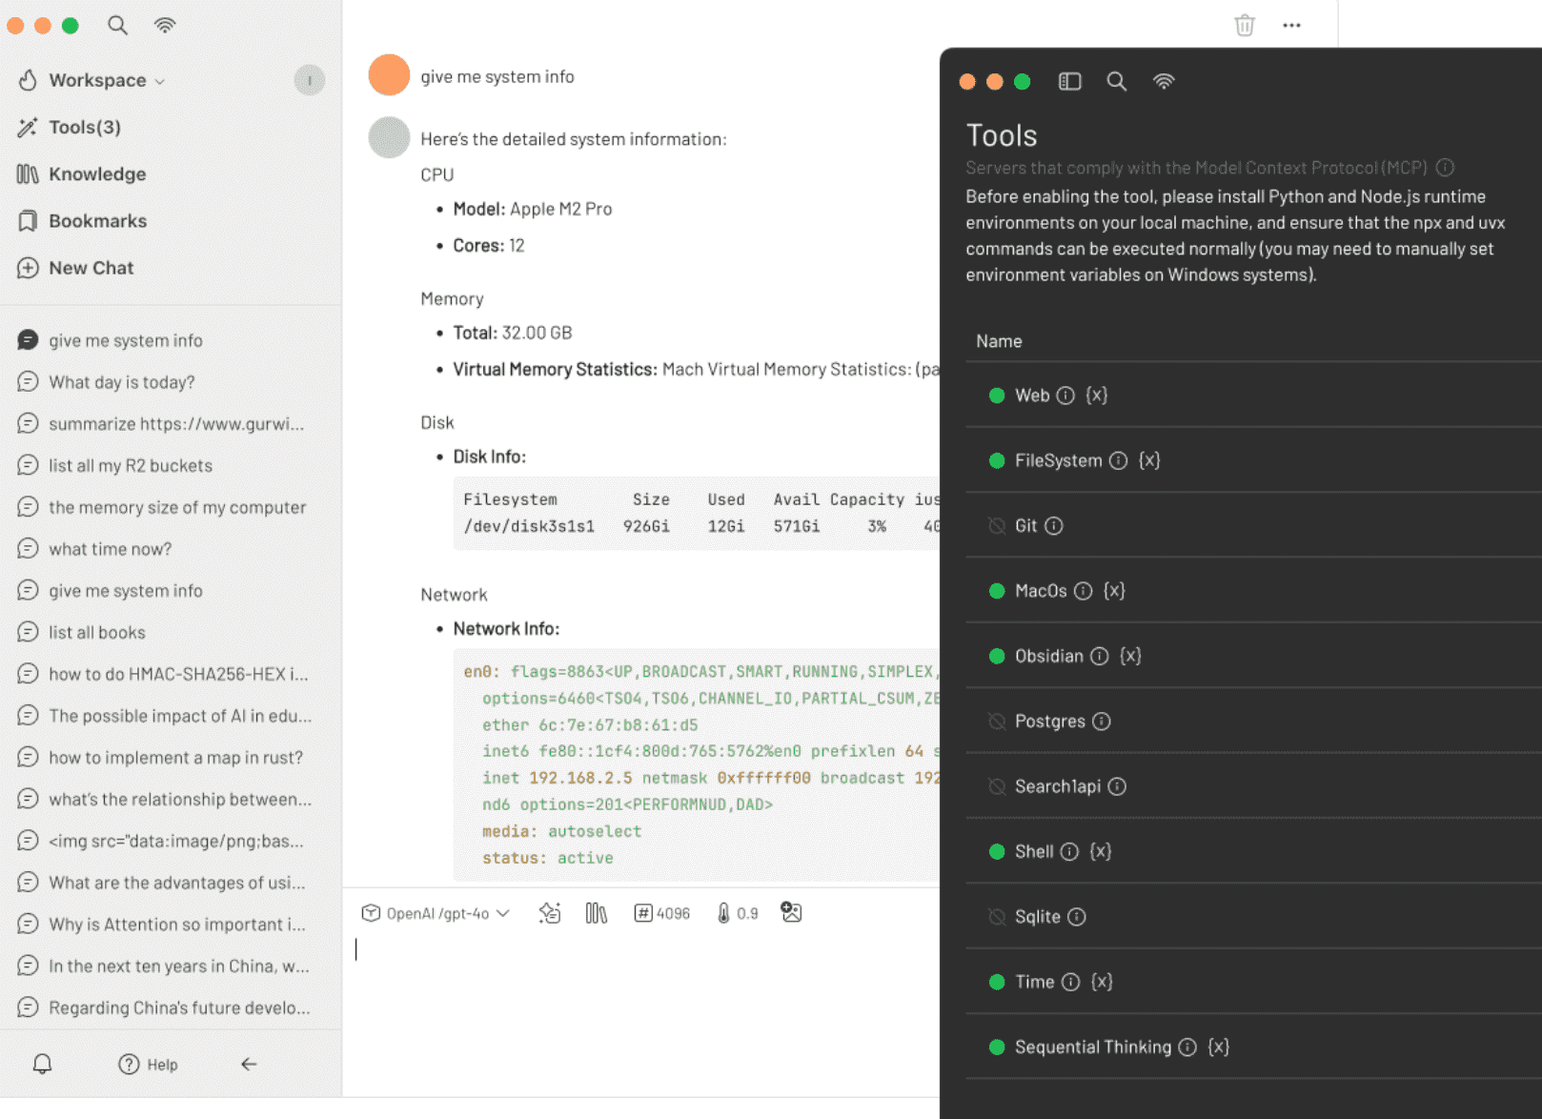The image size is (1542, 1119).
Task: Edit Sequential Thinking variables {x}
Action: pos(1218,1047)
